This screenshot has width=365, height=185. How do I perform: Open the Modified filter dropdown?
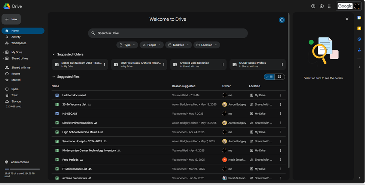click(178, 45)
